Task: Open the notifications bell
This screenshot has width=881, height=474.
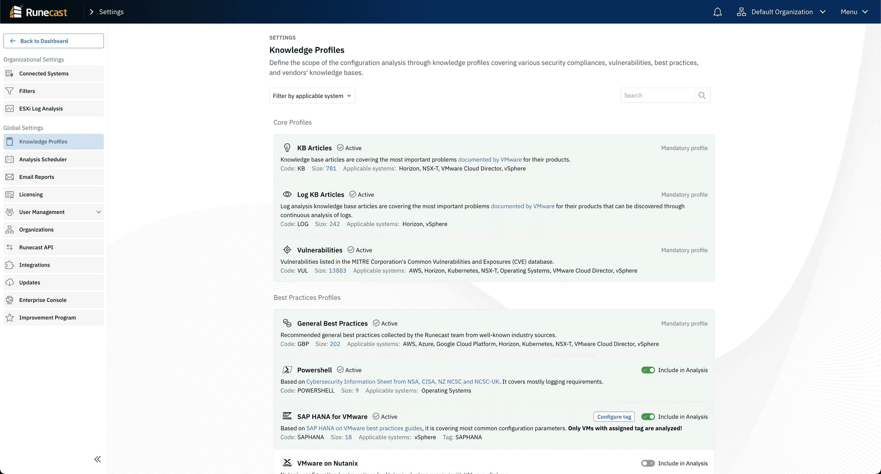Action: point(718,12)
